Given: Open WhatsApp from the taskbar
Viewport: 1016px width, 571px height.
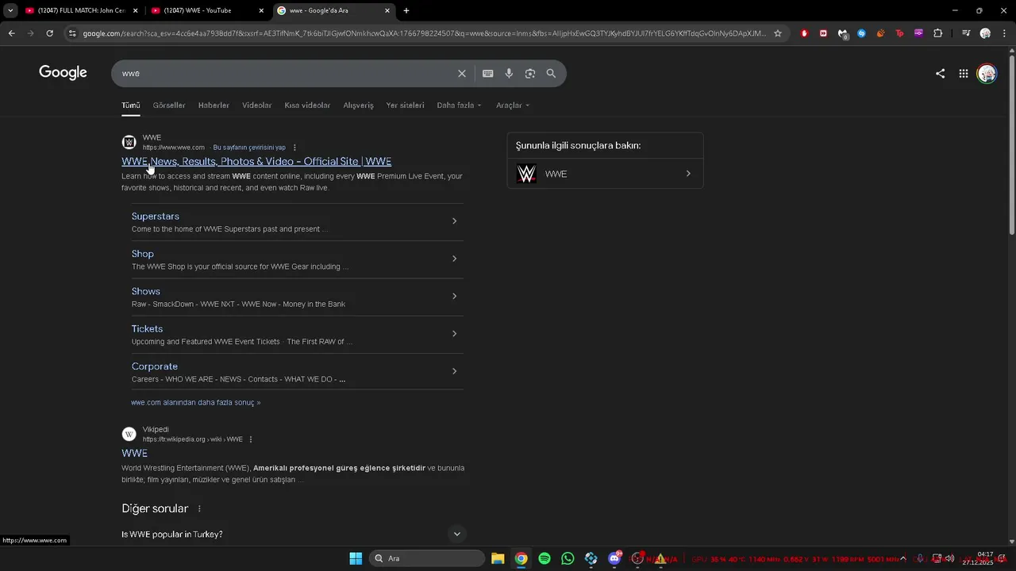Looking at the screenshot, I should 568,558.
